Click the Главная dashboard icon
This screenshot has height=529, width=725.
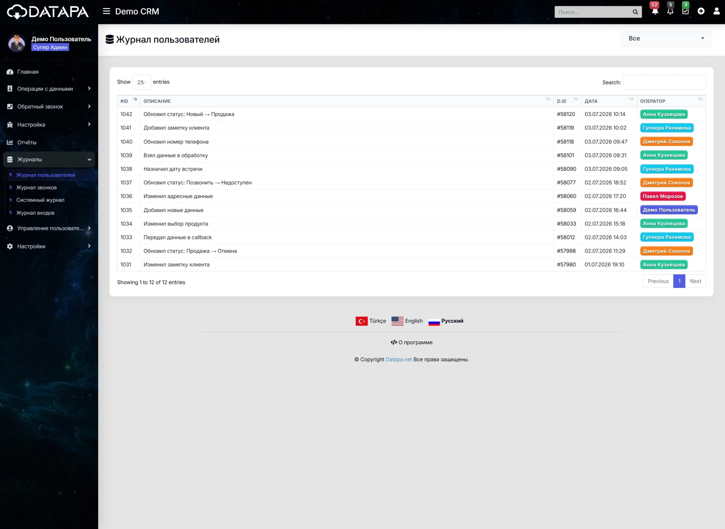click(x=10, y=72)
